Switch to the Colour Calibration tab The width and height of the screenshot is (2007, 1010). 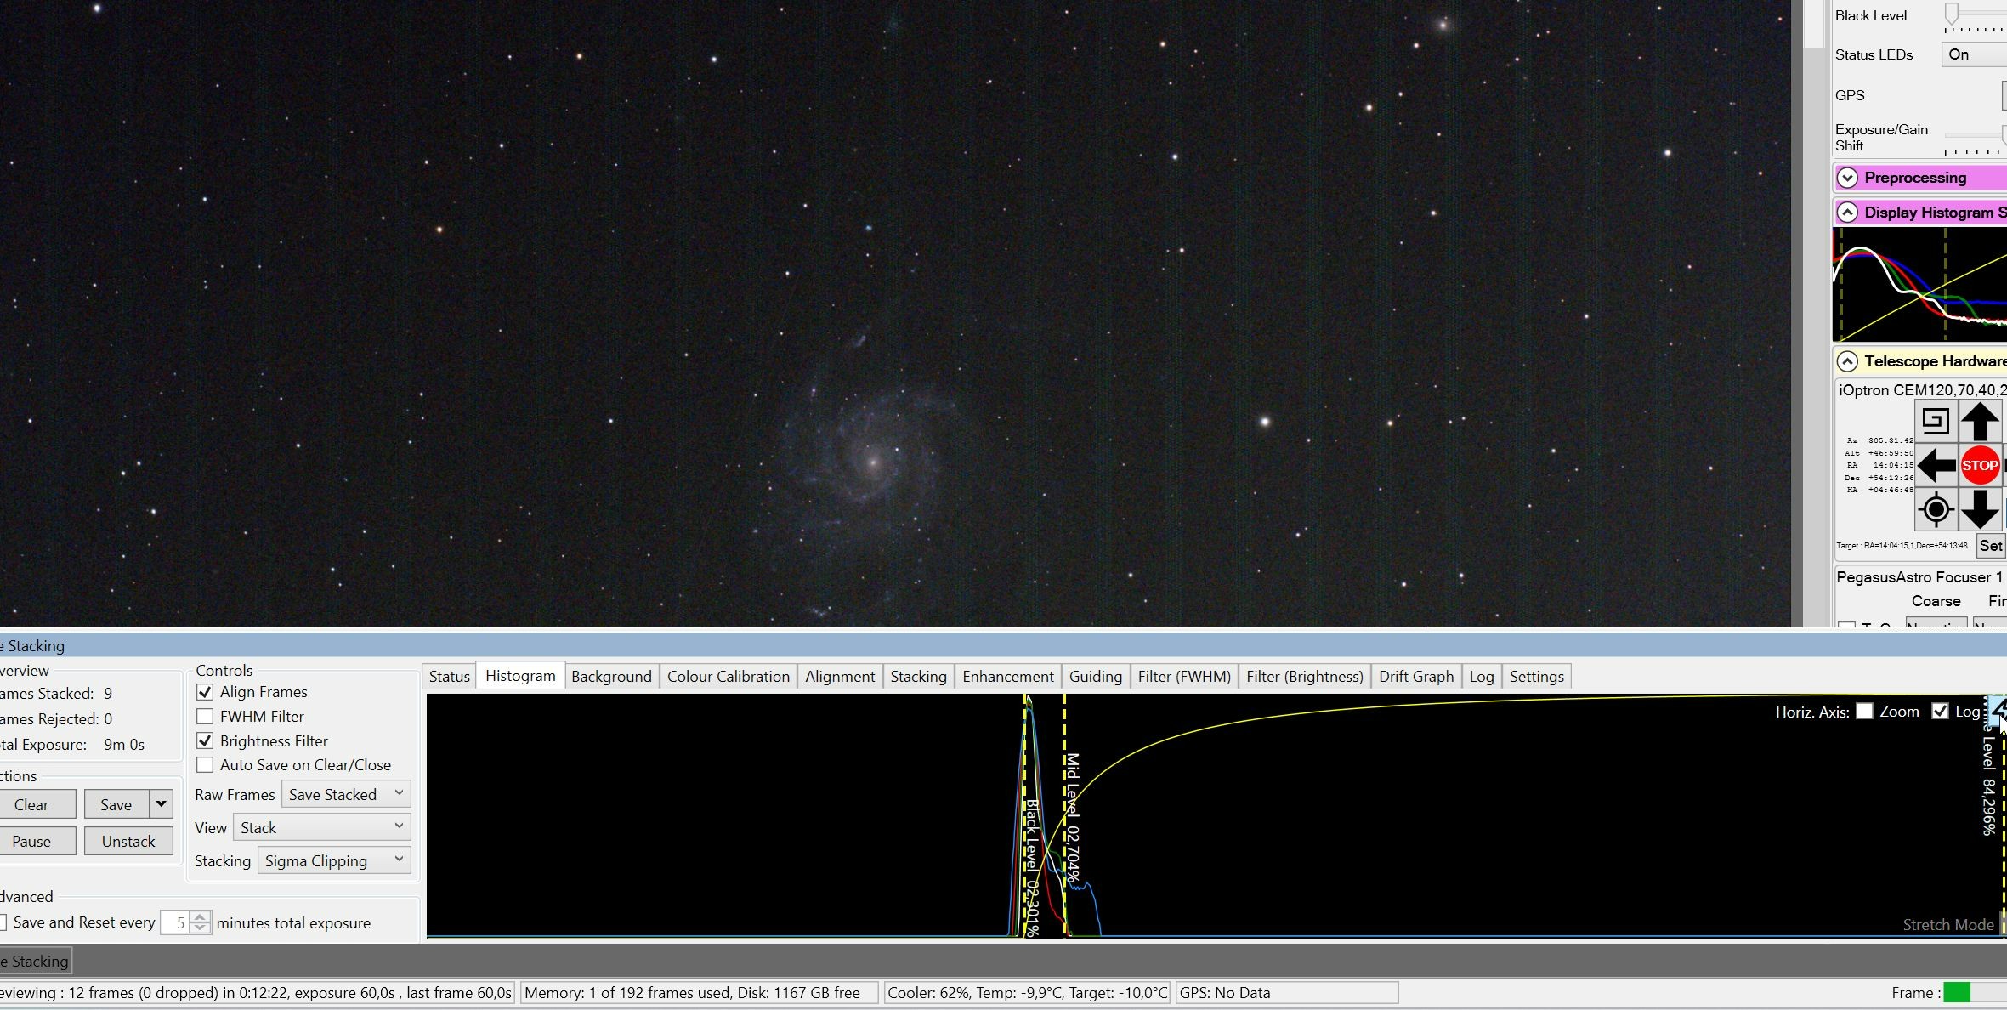click(729, 677)
